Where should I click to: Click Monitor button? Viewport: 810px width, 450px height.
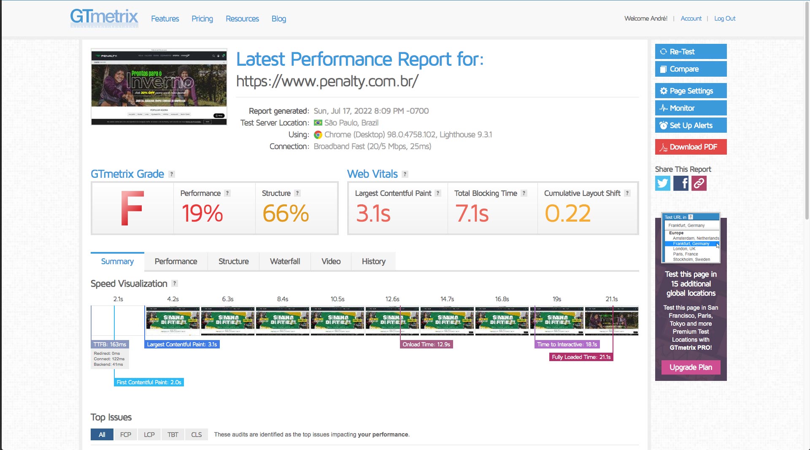tap(691, 108)
